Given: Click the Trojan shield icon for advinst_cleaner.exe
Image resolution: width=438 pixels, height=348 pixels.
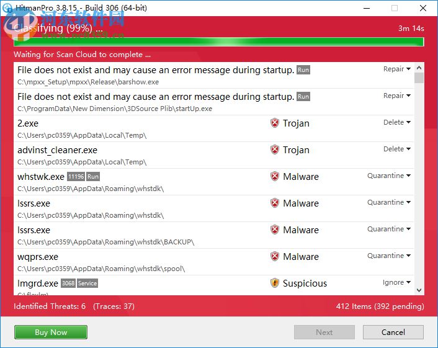Looking at the screenshot, I should pos(275,149).
